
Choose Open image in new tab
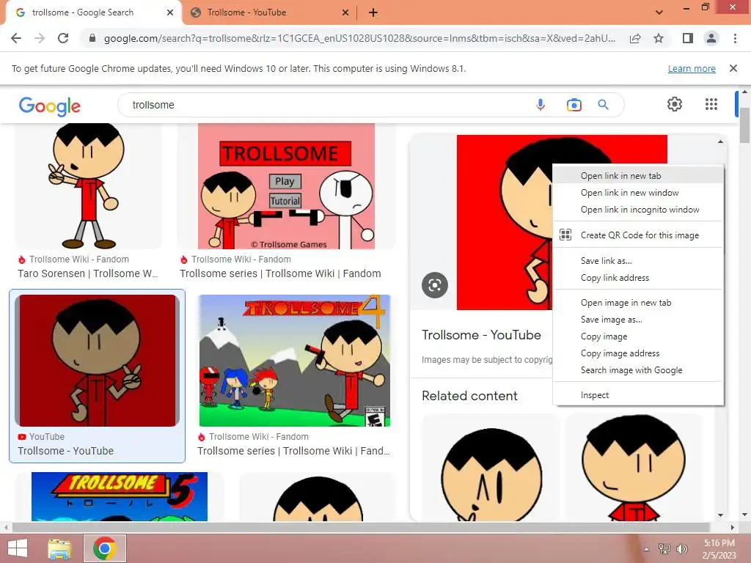point(638,303)
